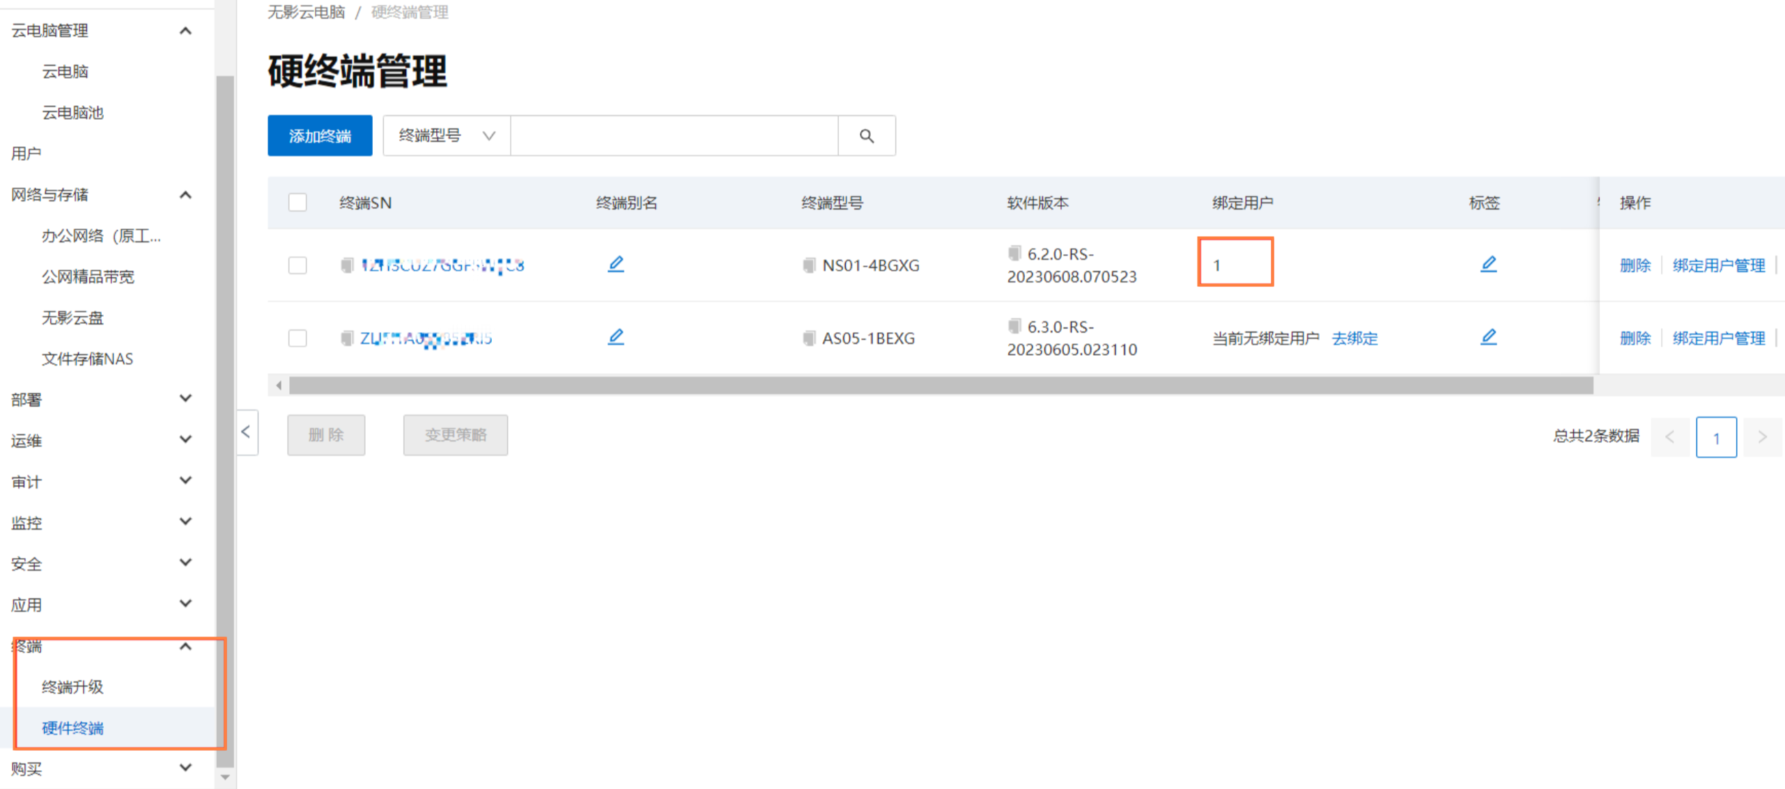Select the NS01-4BGXG terminal row checkbox
Screen dimensions: 1785x789
[x=297, y=265]
